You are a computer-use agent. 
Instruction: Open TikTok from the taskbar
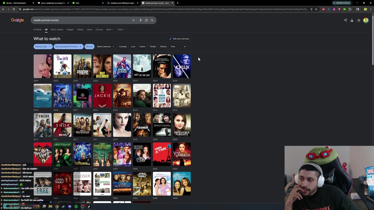coord(89,206)
